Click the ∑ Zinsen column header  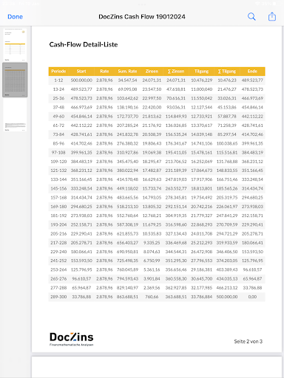[176, 72]
